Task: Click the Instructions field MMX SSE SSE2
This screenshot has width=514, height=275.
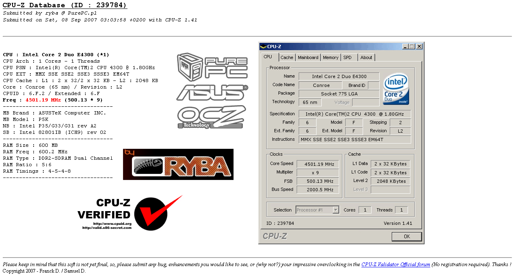Action: click(x=355, y=140)
